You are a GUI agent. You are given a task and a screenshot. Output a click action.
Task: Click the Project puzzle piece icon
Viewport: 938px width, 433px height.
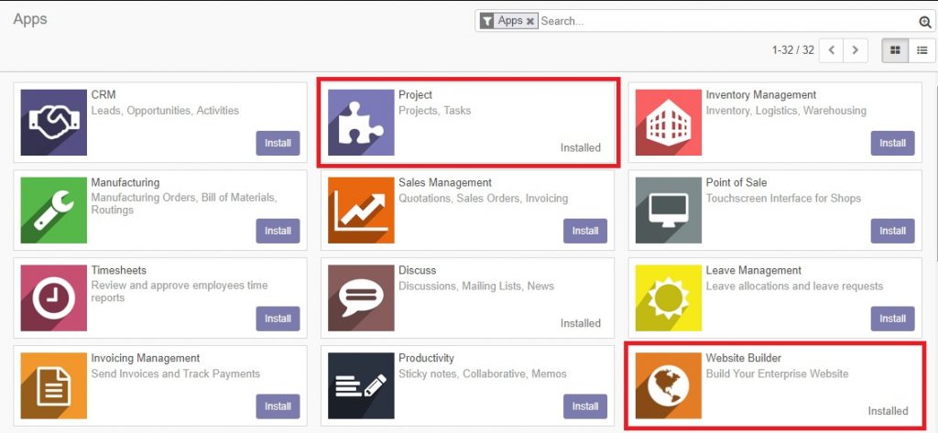click(361, 123)
